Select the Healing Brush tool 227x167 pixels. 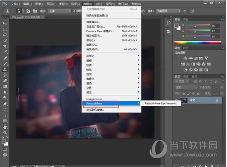[5, 58]
